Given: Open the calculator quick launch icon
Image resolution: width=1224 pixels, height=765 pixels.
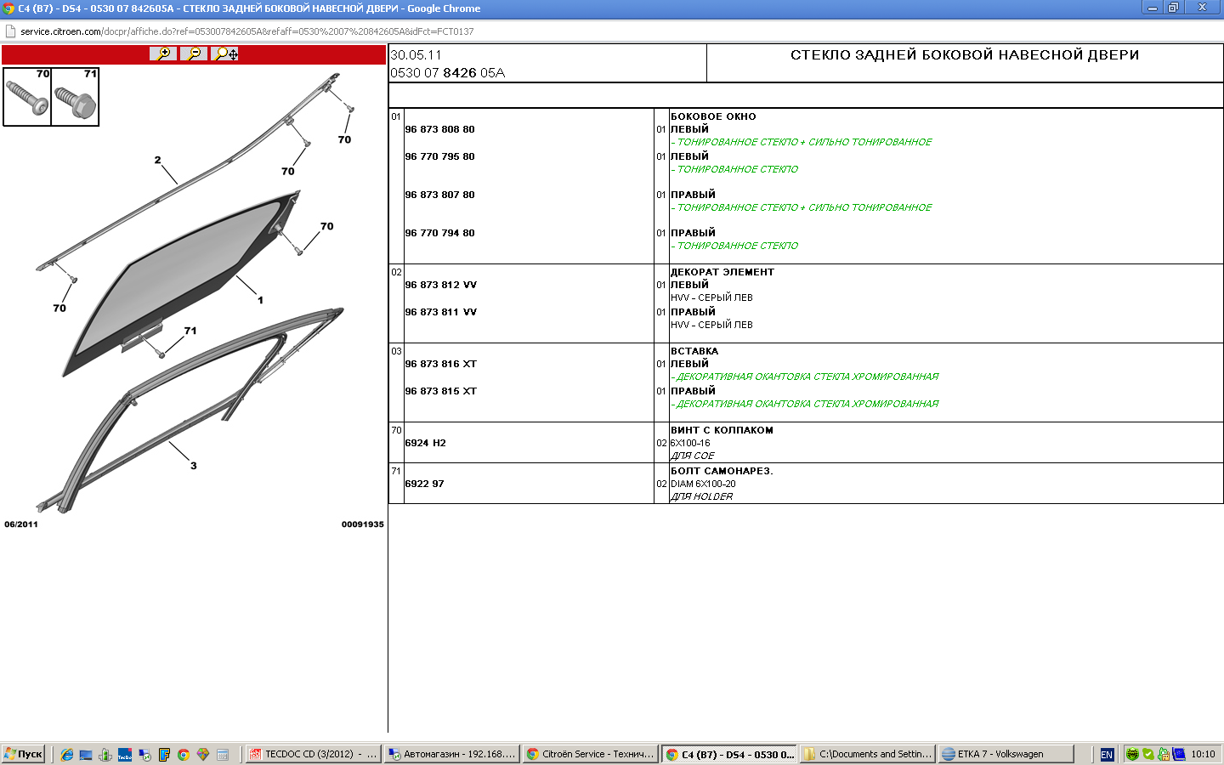Looking at the screenshot, I should (x=222, y=754).
